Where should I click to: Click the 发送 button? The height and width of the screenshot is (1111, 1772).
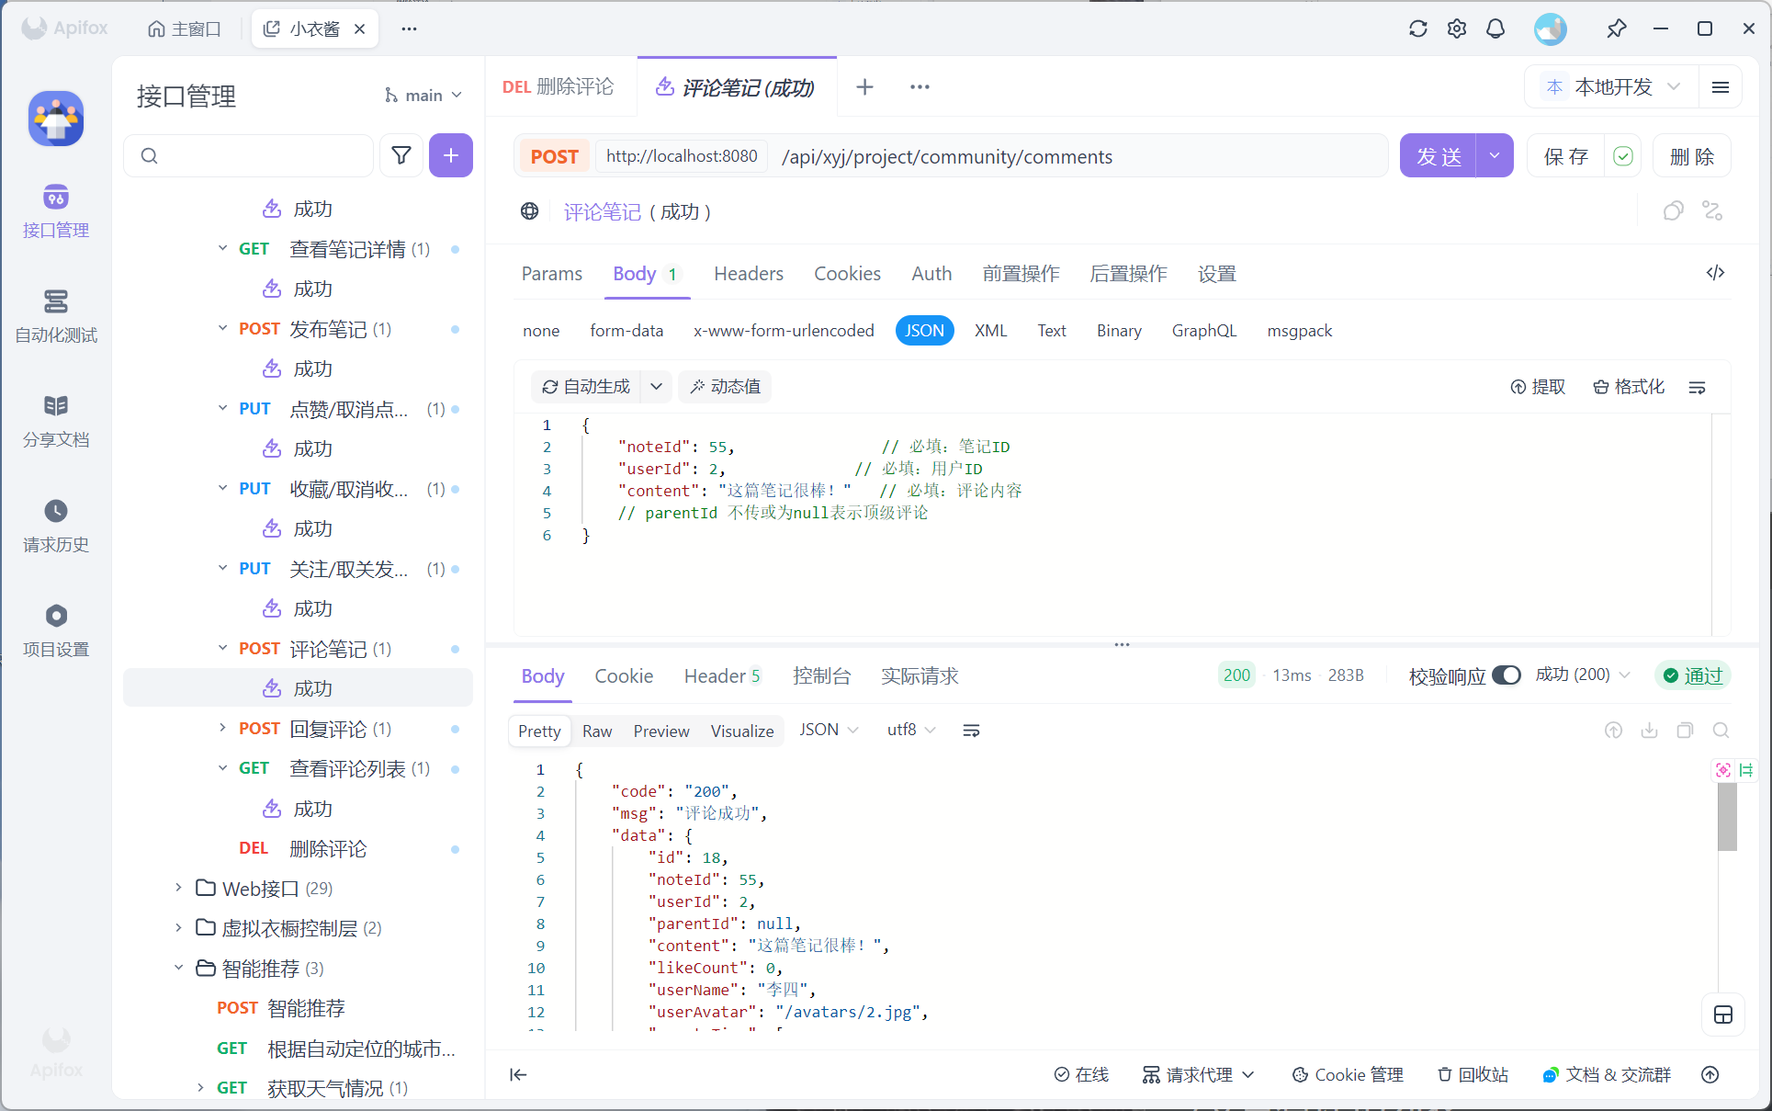point(1439,156)
